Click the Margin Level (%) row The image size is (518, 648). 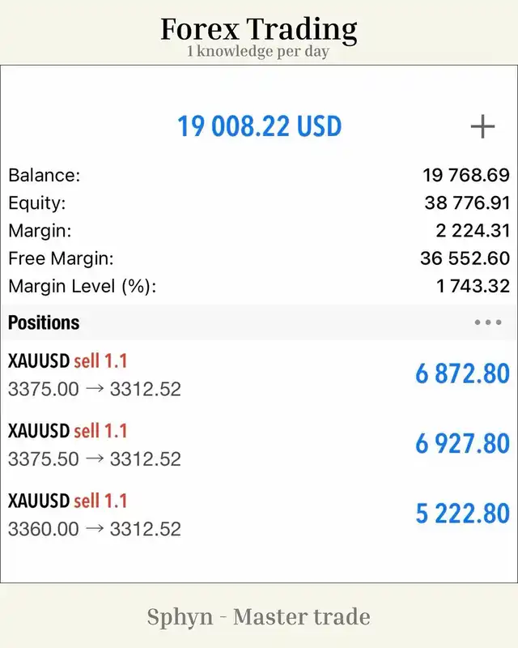(x=259, y=286)
